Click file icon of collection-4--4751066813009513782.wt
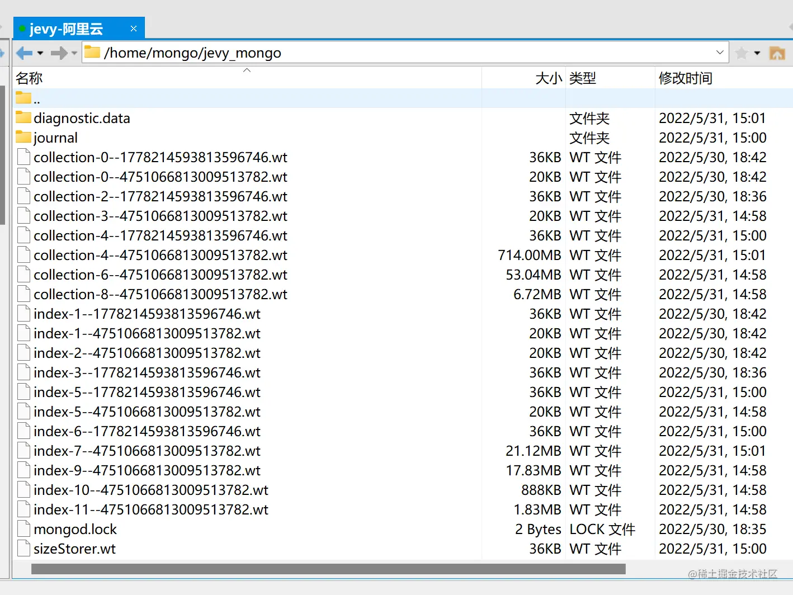The width and height of the screenshot is (793, 595). point(23,255)
